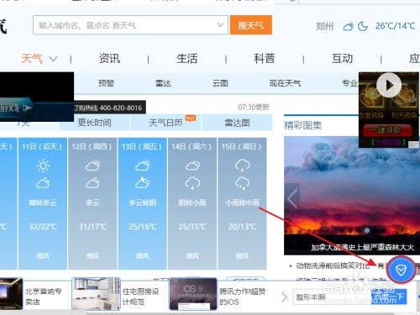This screenshot has width=420, height=315.
Task: Open the 互动 menu item
Action: [x=342, y=59]
